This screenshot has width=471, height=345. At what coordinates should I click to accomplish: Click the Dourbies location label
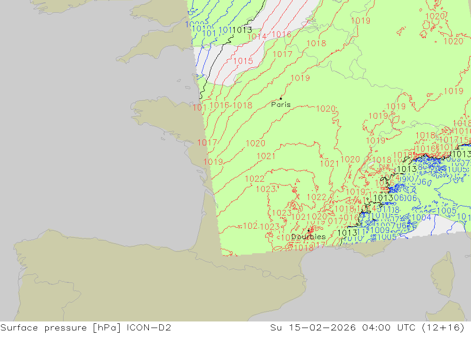pos(309,237)
